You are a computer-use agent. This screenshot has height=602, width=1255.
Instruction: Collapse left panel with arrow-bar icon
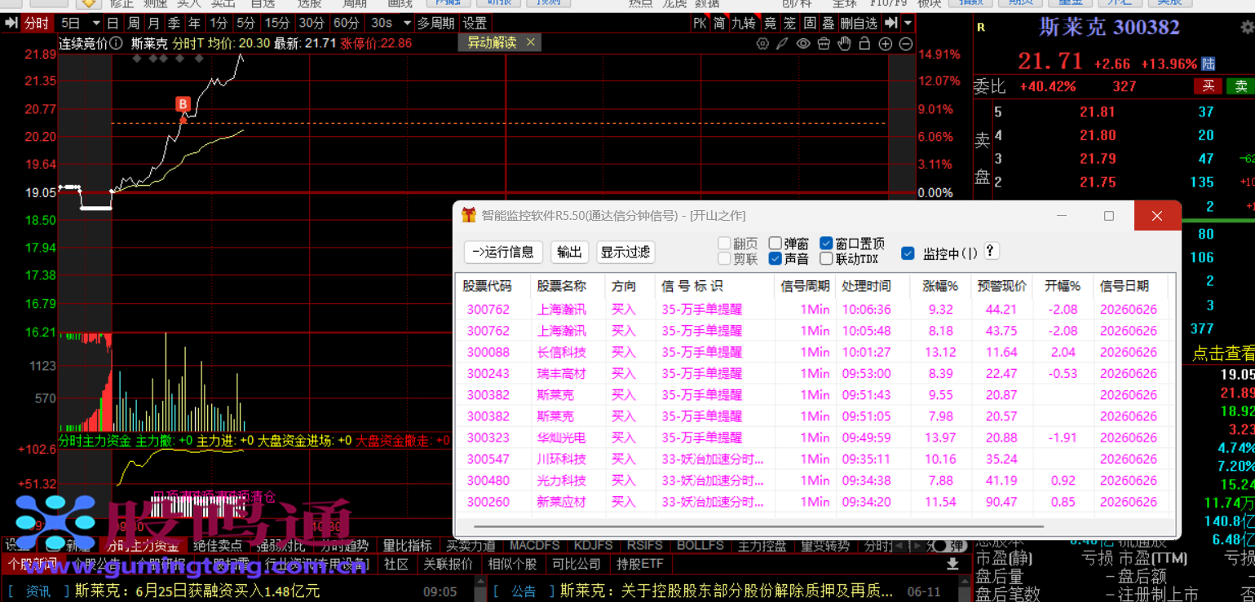coord(10,23)
